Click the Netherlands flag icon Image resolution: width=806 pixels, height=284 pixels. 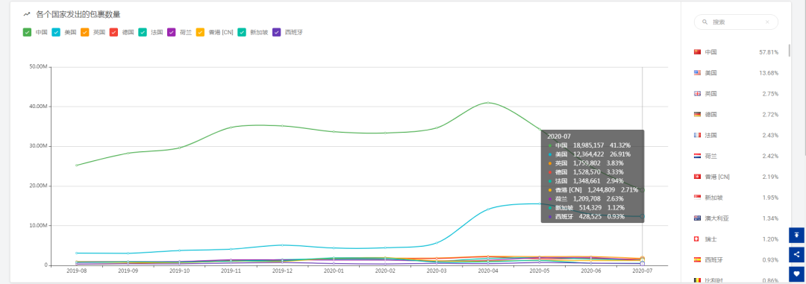[x=698, y=156]
